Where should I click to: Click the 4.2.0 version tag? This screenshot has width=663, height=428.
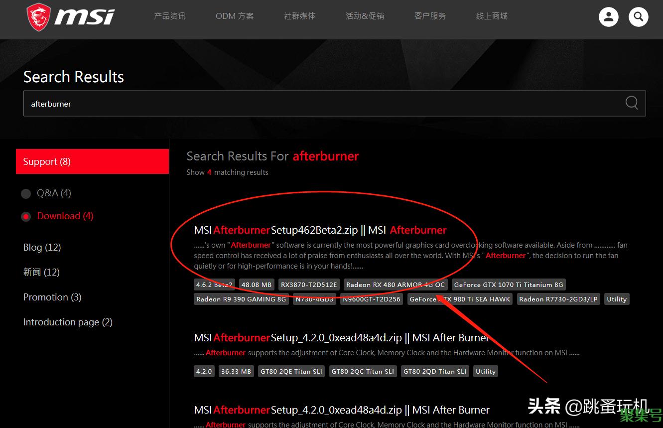tap(204, 371)
